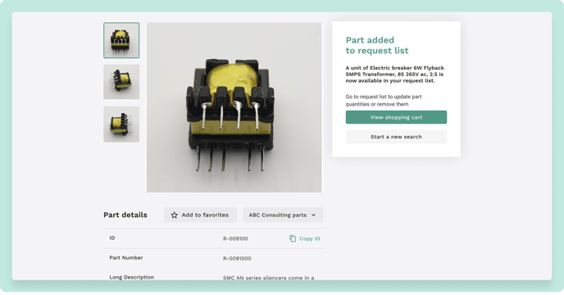Viewport: 564px width, 295px height.
Task: Click the chevron beside ABC Consulting parts
Action: click(313, 216)
